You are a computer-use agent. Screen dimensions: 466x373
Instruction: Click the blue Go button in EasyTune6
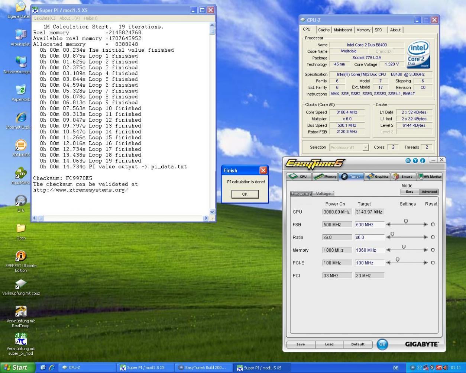(x=382, y=344)
